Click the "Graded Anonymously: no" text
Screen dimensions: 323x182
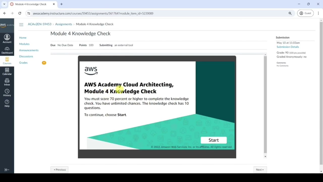click(291, 57)
